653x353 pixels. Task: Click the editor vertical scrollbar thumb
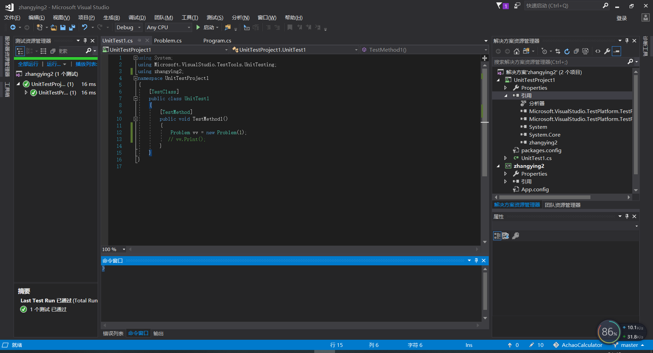pyautogui.click(x=485, y=122)
